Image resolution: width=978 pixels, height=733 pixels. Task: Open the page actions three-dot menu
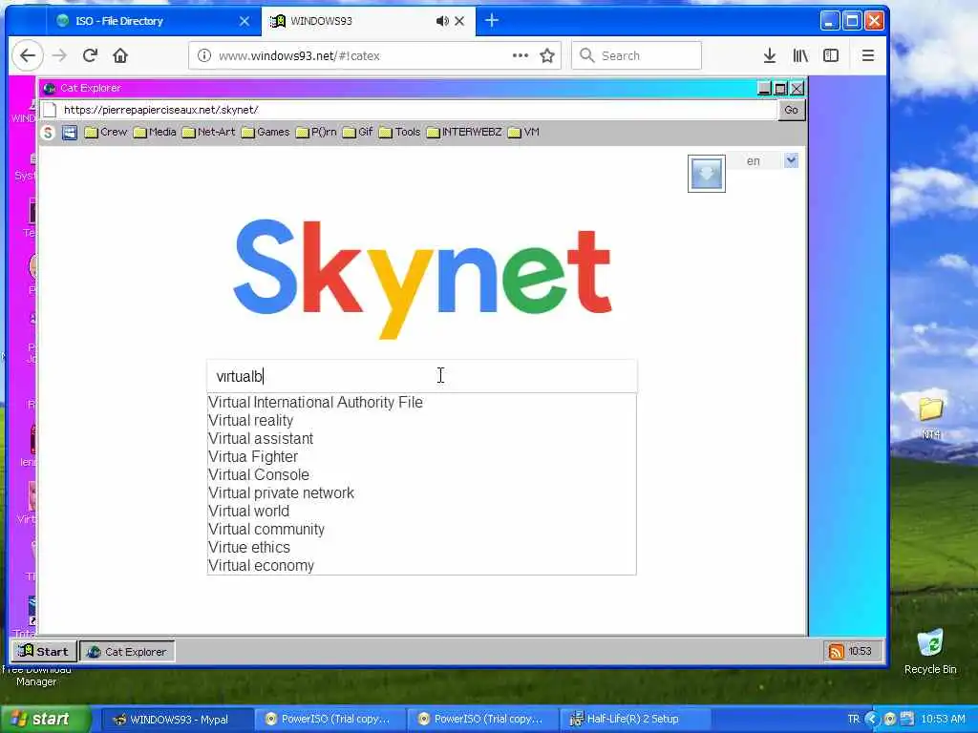(521, 55)
